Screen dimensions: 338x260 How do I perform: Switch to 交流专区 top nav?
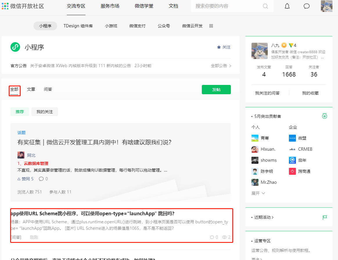(x=76, y=6)
